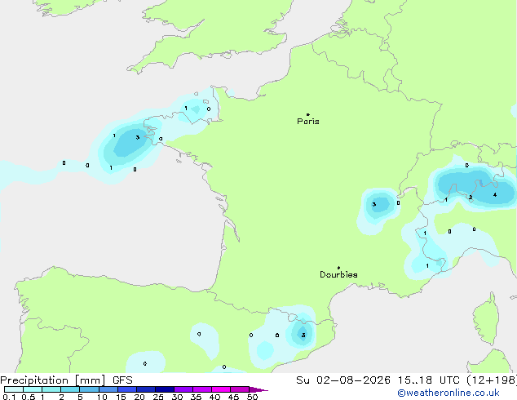Pick the 15–20 mm legend swatch

pyautogui.click(x=126, y=389)
